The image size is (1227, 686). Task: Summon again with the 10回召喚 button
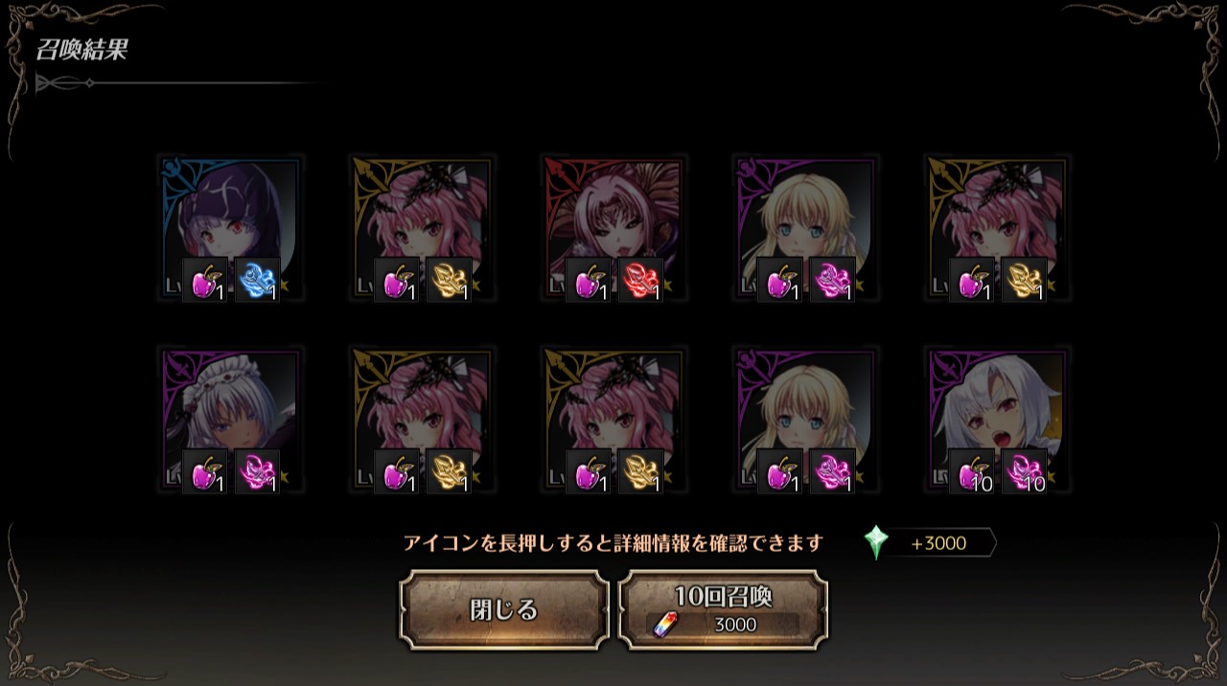pyautogui.click(x=723, y=610)
